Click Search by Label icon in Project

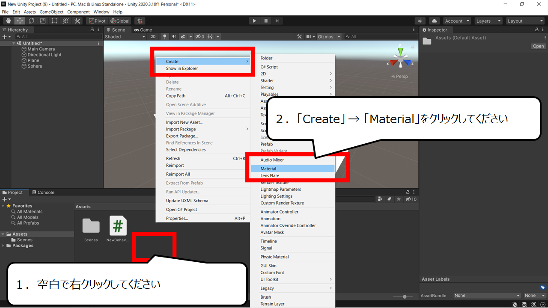390,199
